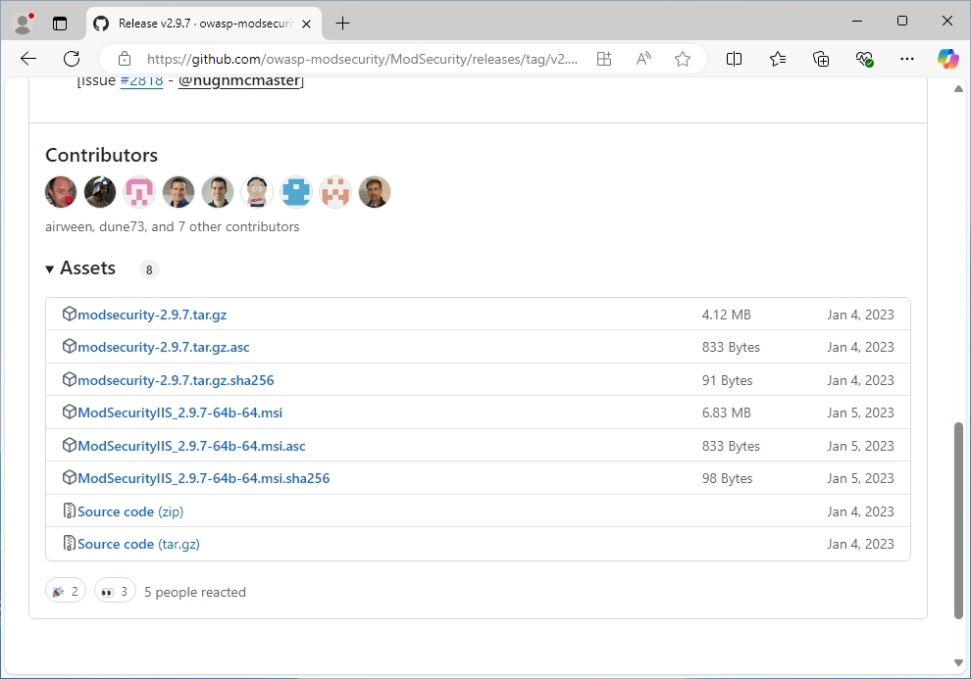Download ModSecurityIIS_2.9.7-64b-64.msi installer
The width and height of the screenshot is (971, 679).
pyautogui.click(x=179, y=412)
